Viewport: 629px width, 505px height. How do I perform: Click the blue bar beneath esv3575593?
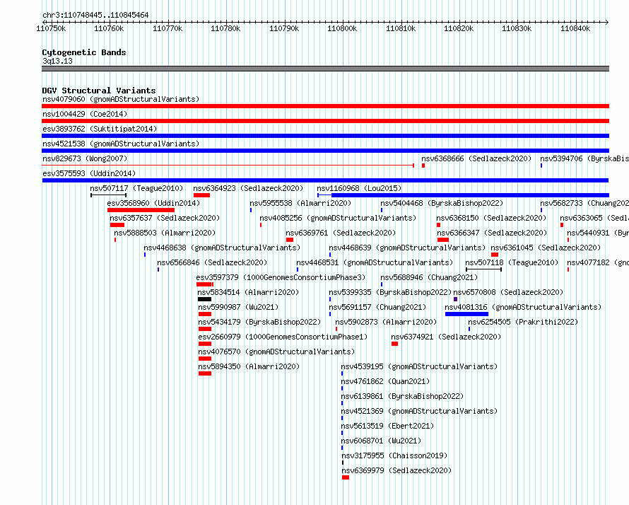325,180
